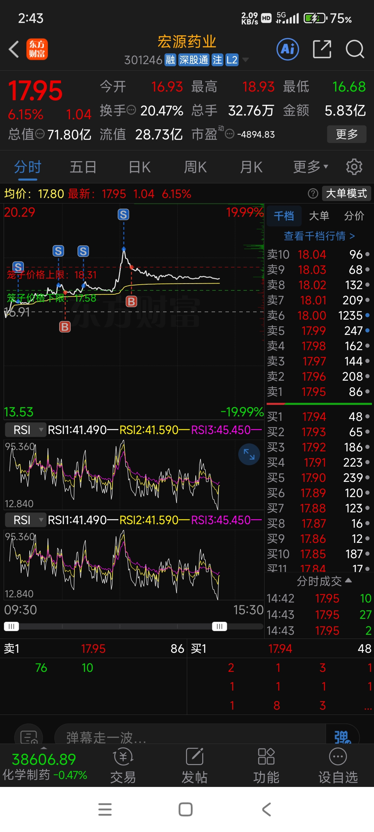Tap 买5 row at 17.90
The height and width of the screenshot is (832, 374).
pos(319,478)
